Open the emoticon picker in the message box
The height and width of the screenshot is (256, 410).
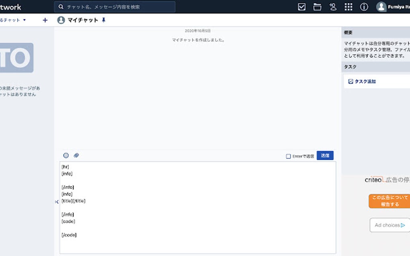point(66,155)
